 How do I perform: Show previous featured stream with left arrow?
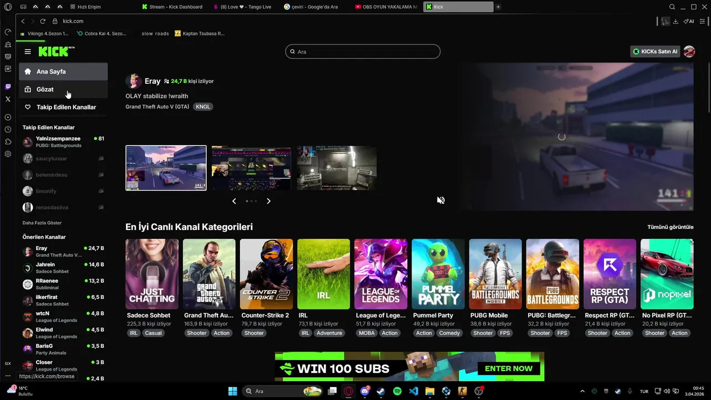pyautogui.click(x=234, y=201)
